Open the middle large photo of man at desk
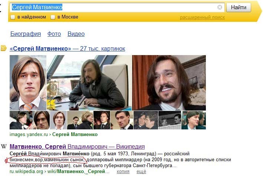Image resolution: width=263 pixels, height=176 pixels. point(89,83)
